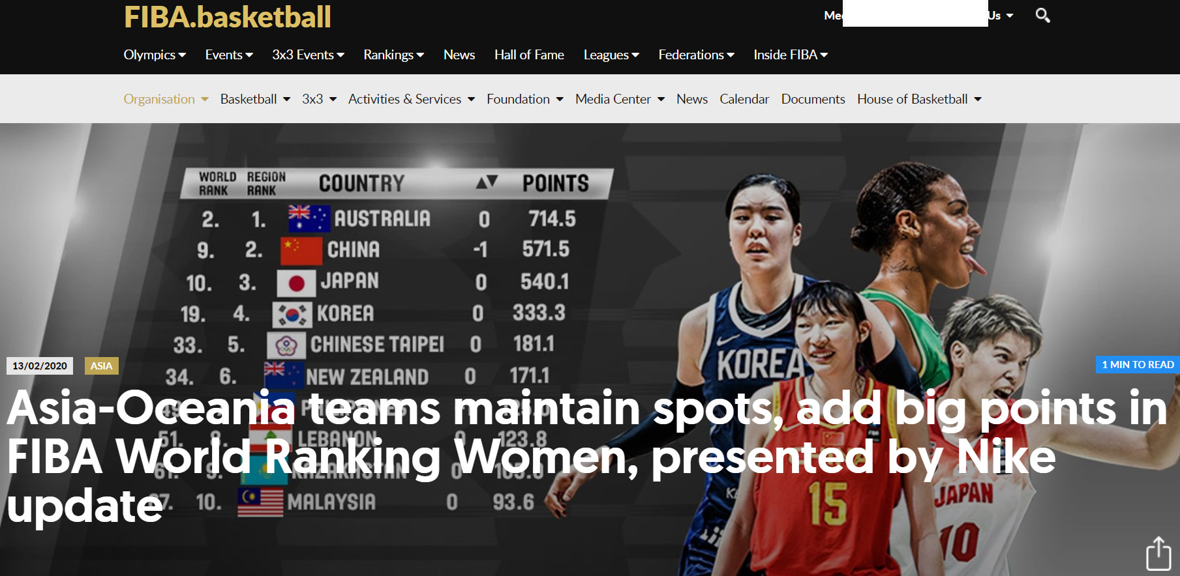Expand the Foundation submenu

(525, 99)
